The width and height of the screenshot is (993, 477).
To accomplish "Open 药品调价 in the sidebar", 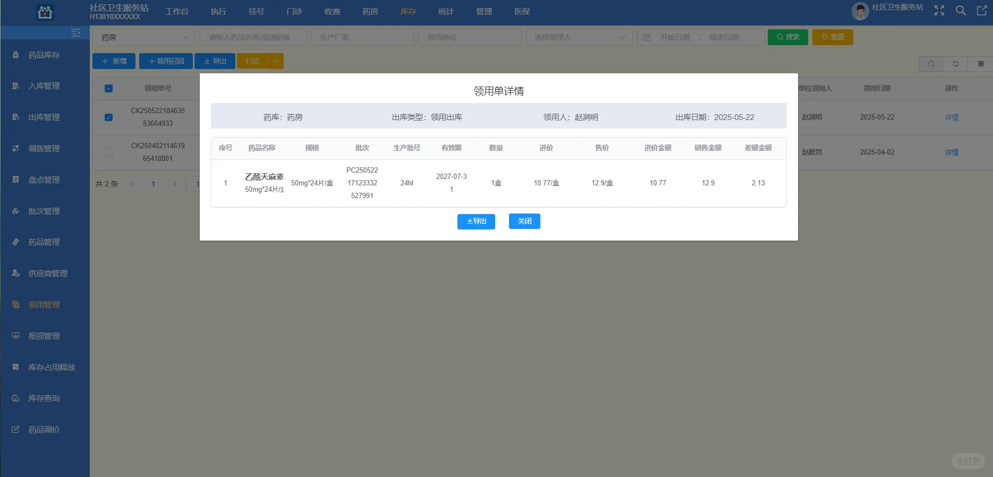I will pos(45,429).
